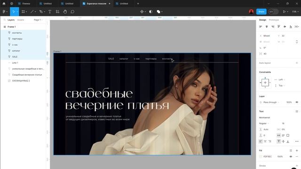Image resolution: width=301 pixels, height=169 pixels.
Task: Click the Create component icon
Action: (x=142, y=12)
